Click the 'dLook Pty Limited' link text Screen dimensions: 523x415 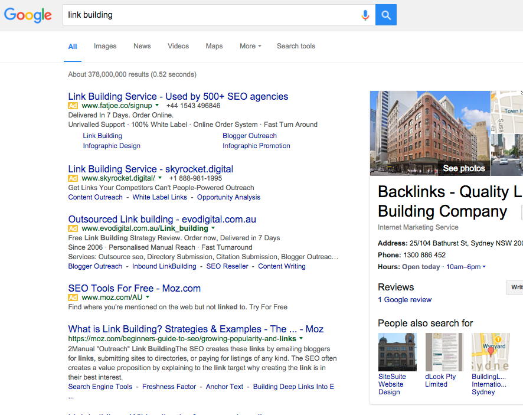[x=440, y=380]
